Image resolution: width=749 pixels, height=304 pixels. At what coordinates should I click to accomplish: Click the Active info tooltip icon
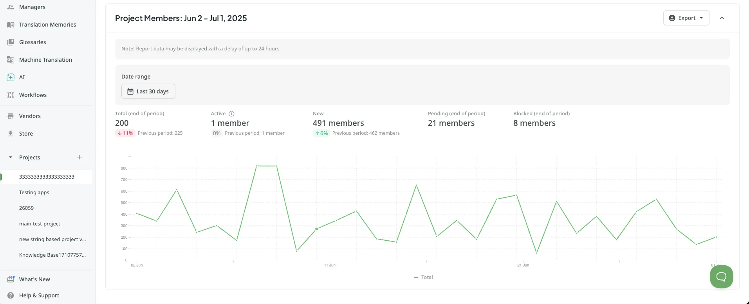pos(231,114)
